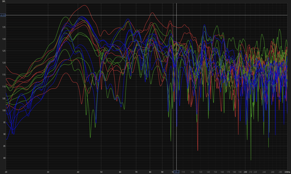Click the 125 label on the SPL axis
Image resolution: width=291 pixels, height=174 pixels.
click(4, 51)
